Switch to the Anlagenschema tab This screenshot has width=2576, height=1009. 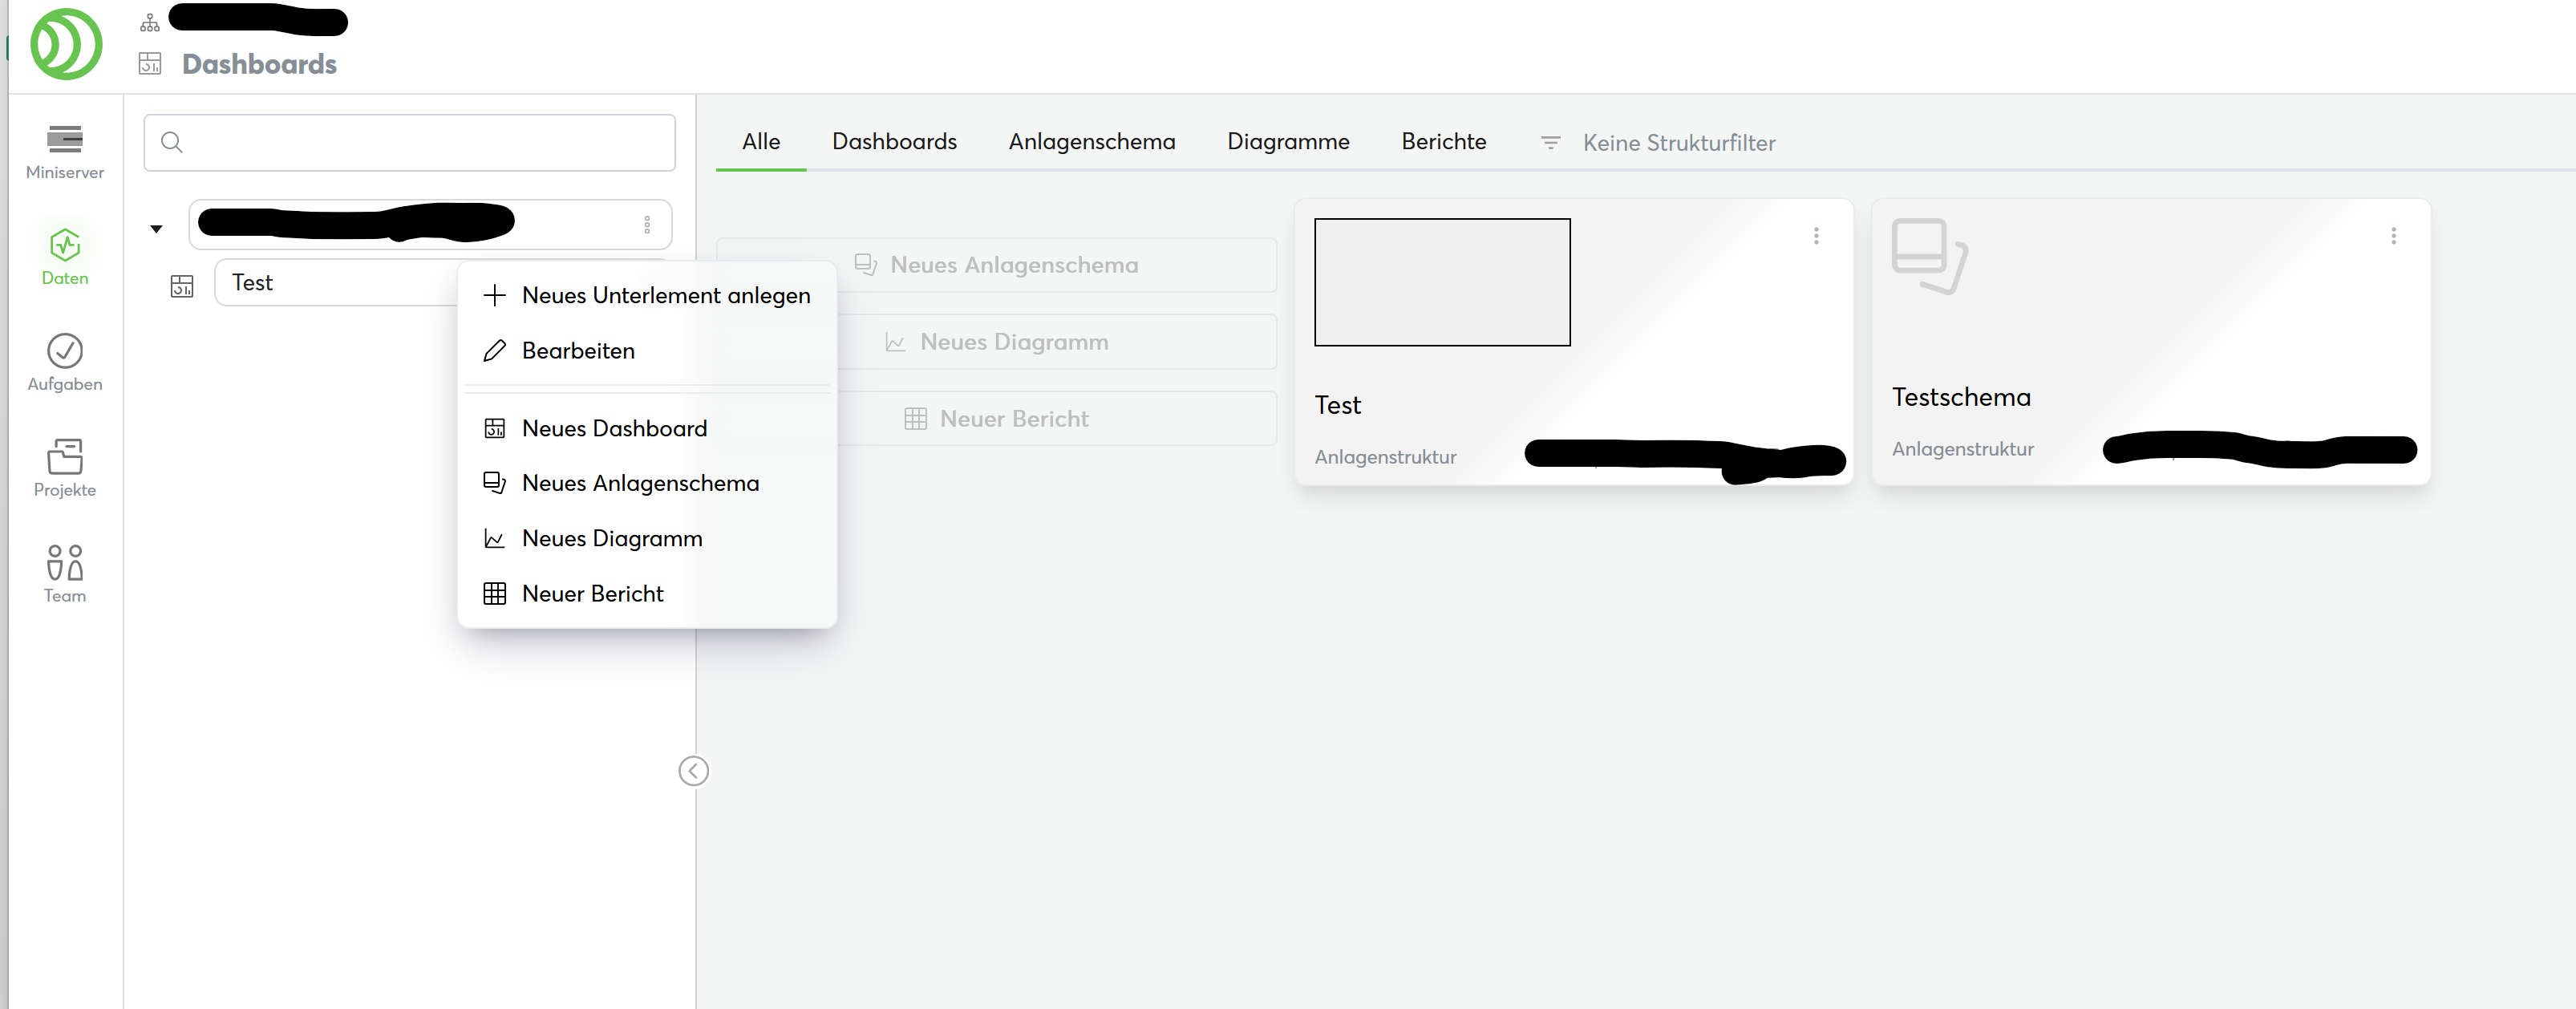coord(1091,142)
